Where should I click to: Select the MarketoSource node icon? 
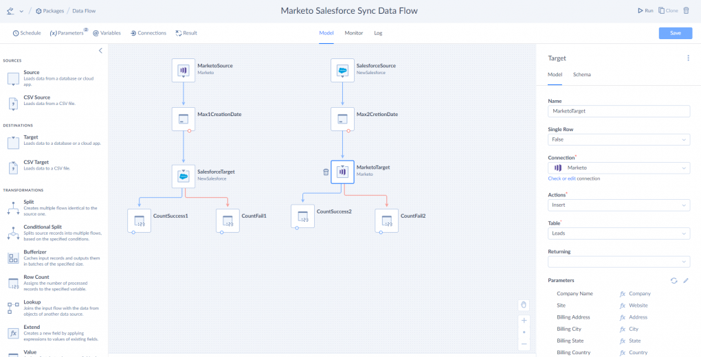click(x=183, y=70)
